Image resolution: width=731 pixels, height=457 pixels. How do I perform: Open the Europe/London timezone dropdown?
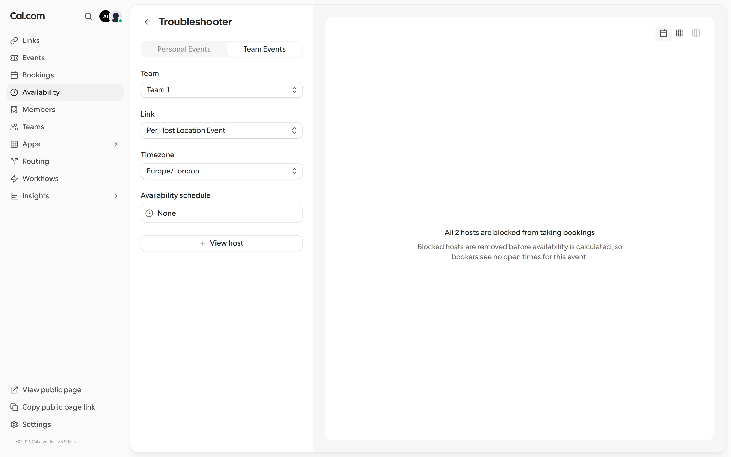coord(221,171)
